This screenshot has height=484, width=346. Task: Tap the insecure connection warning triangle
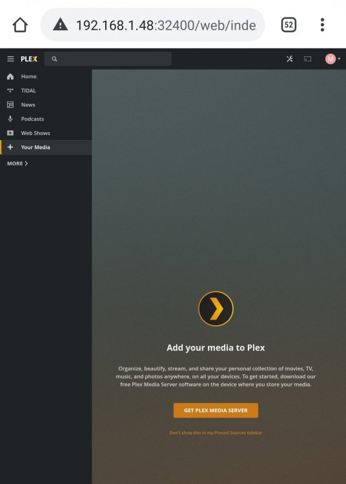[x=60, y=24]
